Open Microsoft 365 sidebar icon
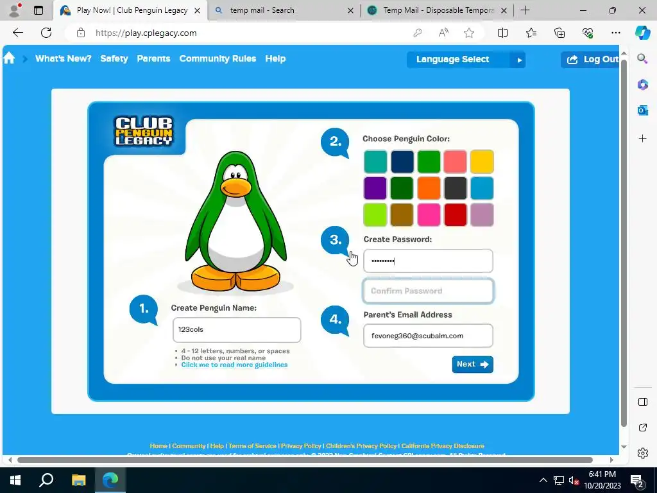This screenshot has width=657, height=493. [x=642, y=85]
